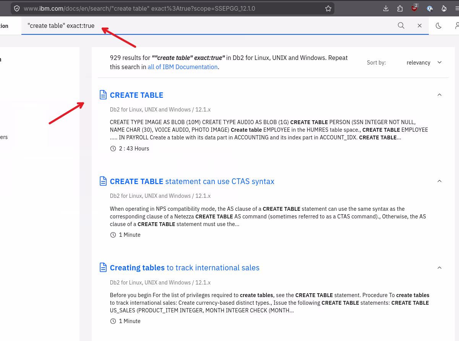Viewport: 459px width, 341px height.
Task: Click '2 : 43 Hours' reading time text
Action: click(134, 149)
